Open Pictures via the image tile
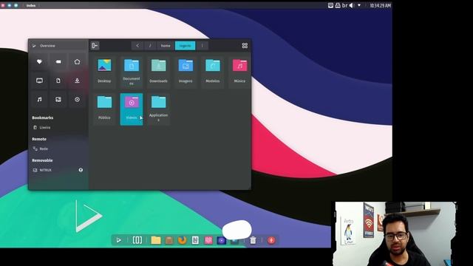 58,99
